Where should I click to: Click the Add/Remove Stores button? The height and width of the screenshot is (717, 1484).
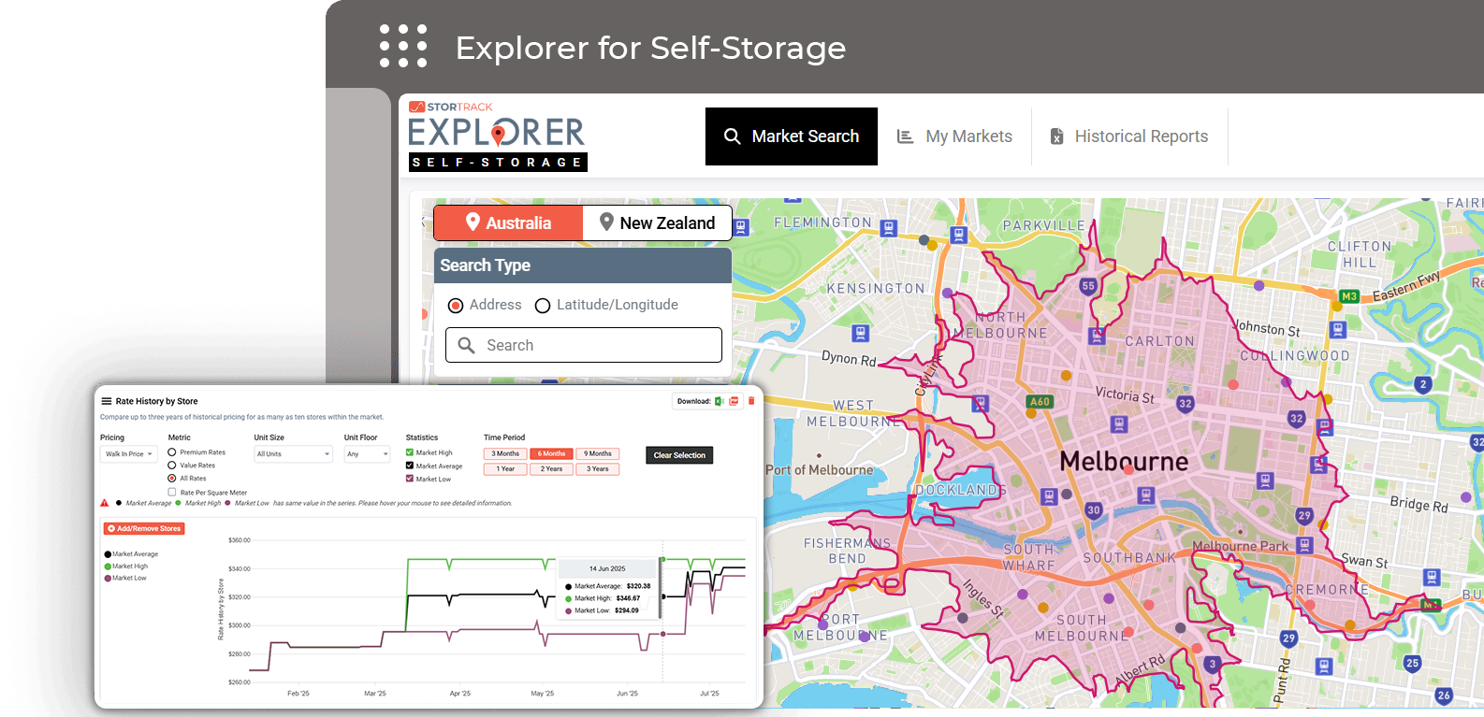click(144, 529)
